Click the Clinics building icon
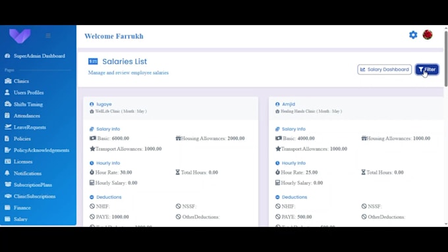Image resolution: width=448 pixels, height=252 pixels. (8, 81)
